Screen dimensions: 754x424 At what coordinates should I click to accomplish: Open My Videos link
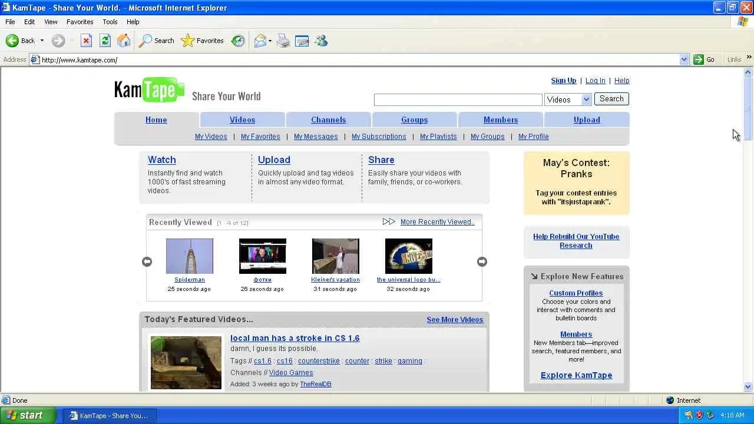coord(211,137)
